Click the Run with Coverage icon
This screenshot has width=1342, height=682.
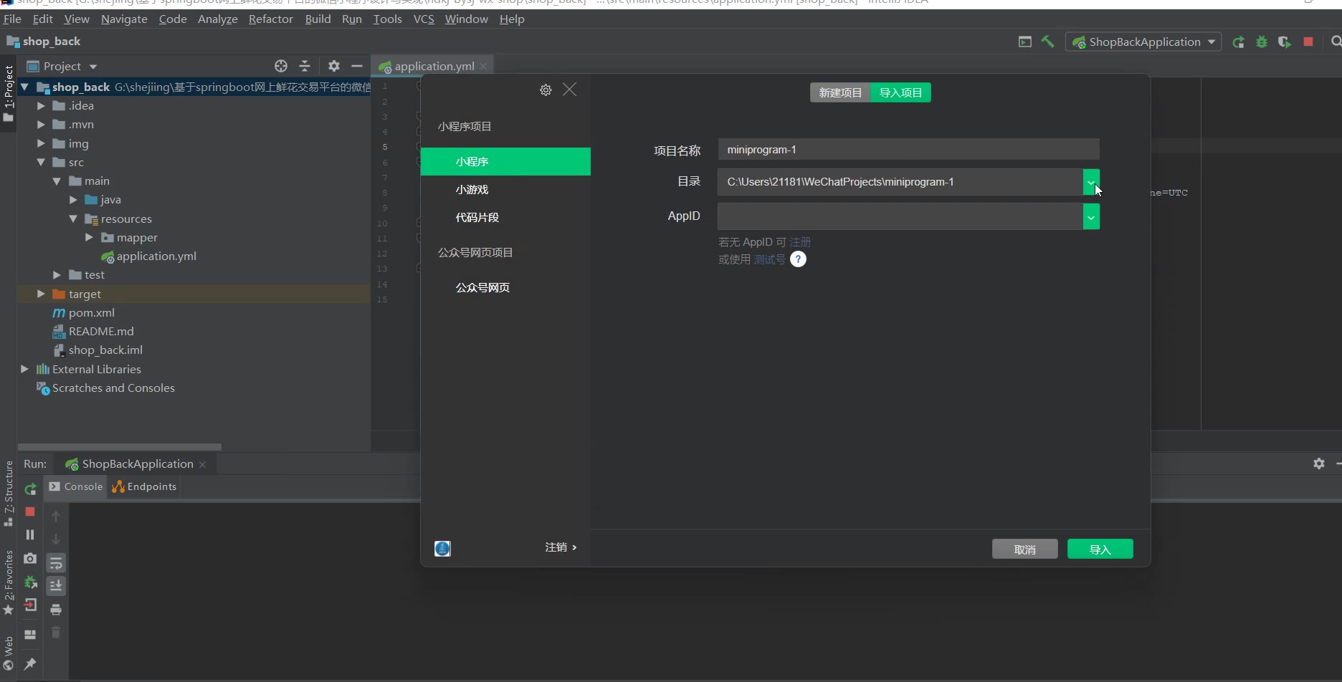point(1285,42)
